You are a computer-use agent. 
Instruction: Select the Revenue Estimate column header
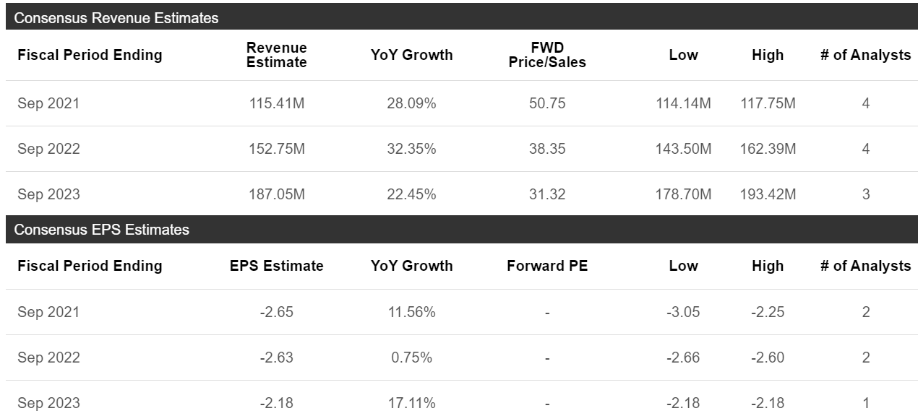277,55
